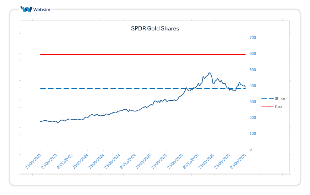Select the SPDR Gold Shares chart title
The height and width of the screenshot is (195, 310).
click(x=155, y=29)
